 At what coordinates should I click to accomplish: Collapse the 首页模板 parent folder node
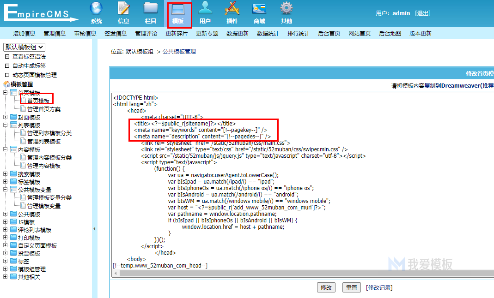[x=6, y=92]
